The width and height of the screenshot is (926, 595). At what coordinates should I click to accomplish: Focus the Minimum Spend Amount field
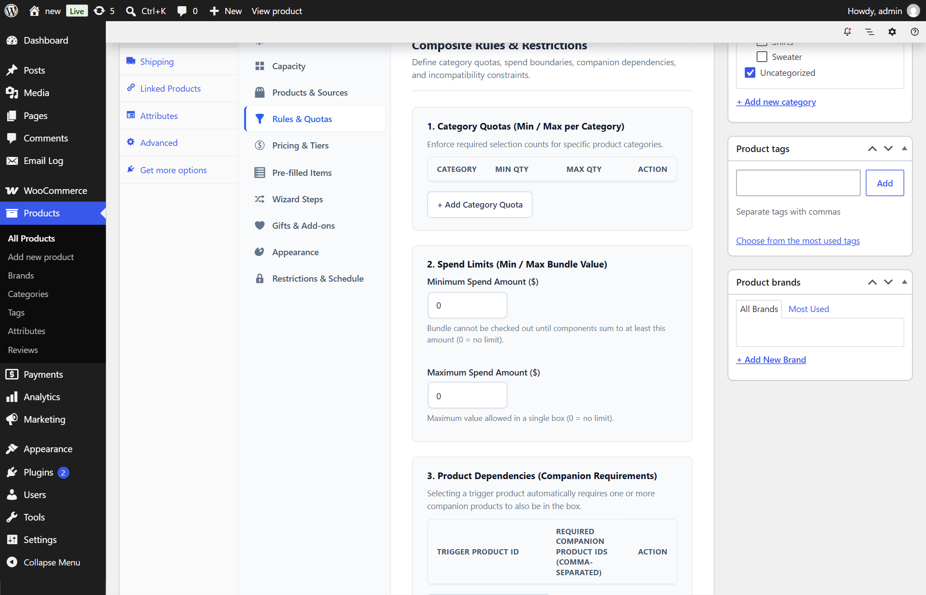[467, 305]
